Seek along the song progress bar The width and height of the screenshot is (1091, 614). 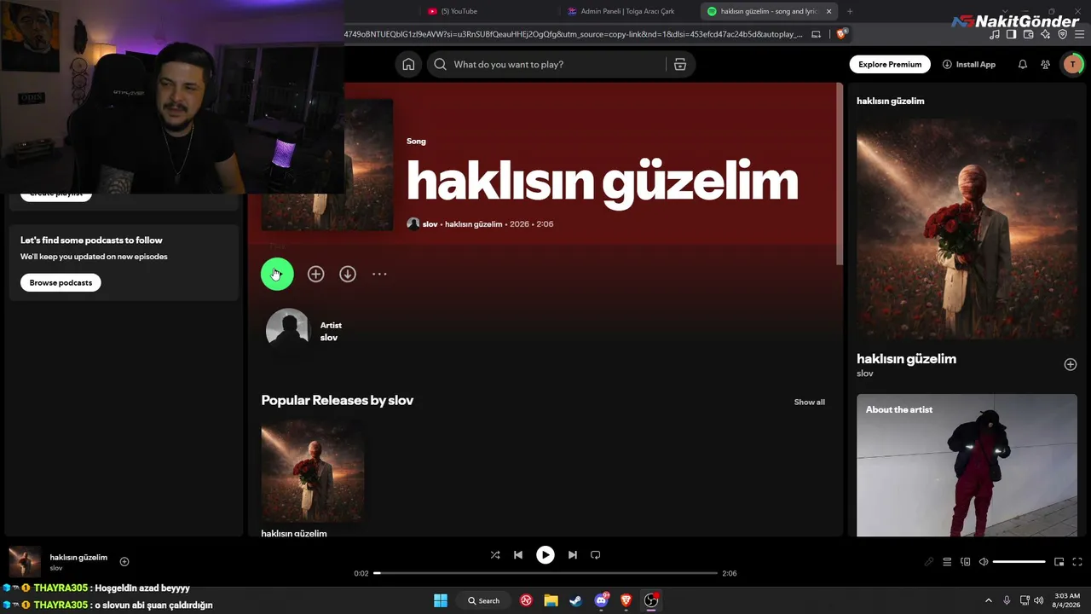click(x=545, y=573)
